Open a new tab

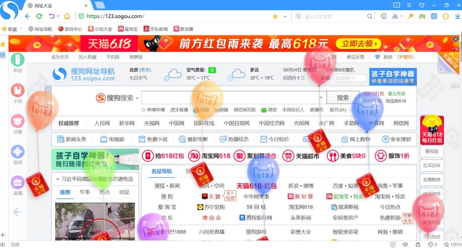click(x=100, y=5)
